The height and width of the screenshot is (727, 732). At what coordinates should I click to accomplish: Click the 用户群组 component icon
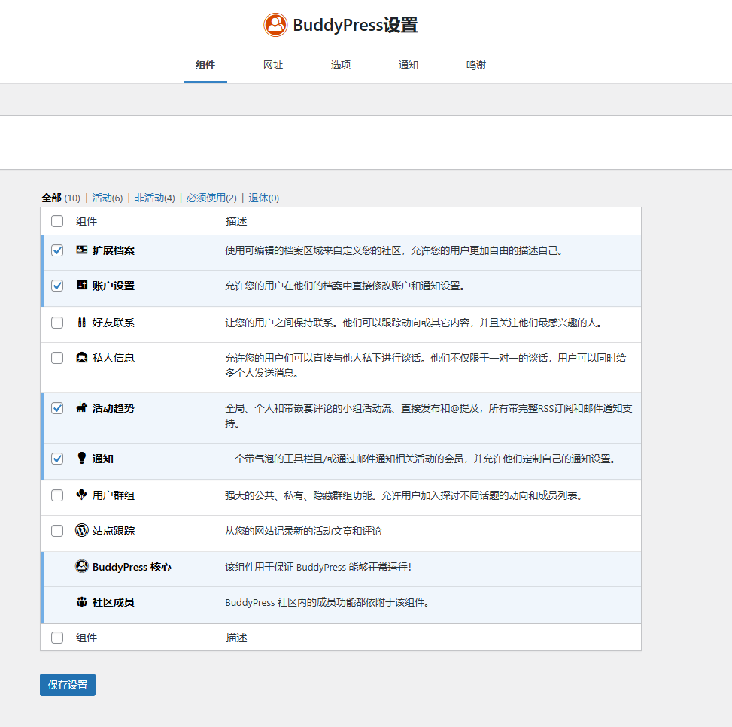point(82,495)
